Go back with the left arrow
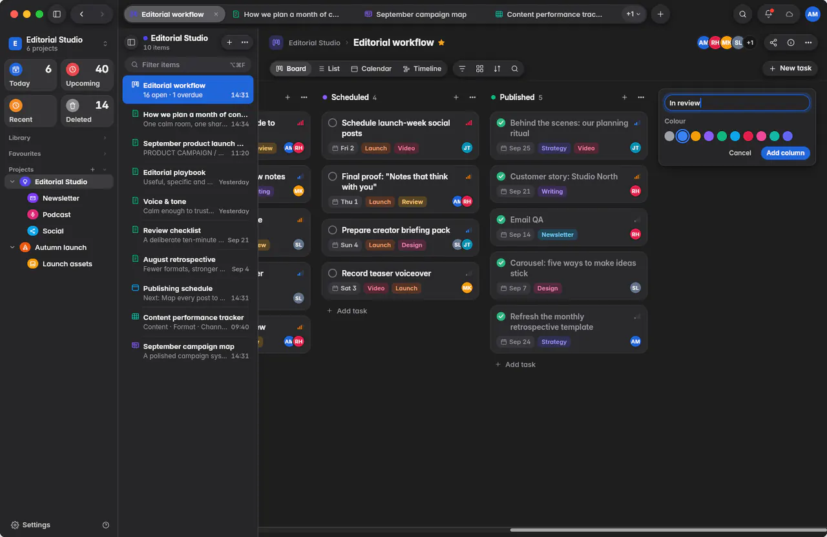Image resolution: width=827 pixels, height=537 pixels. 81,14
